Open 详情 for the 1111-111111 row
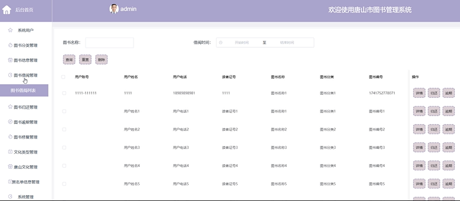 point(419,93)
